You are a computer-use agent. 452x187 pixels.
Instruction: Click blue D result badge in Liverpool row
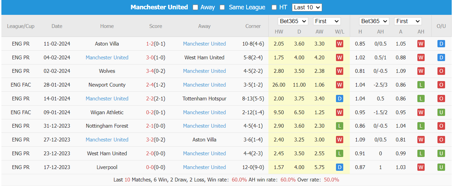(x=339, y=167)
